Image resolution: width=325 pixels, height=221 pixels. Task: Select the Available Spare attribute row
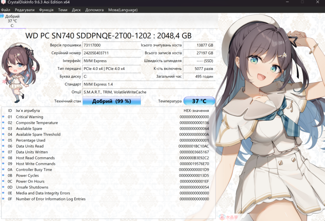[x=106, y=129]
